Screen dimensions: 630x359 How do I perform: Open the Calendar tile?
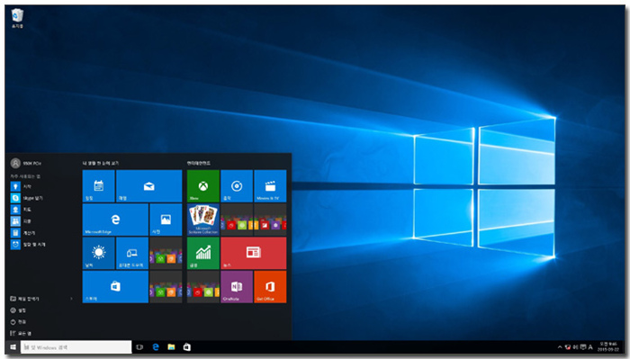(x=98, y=186)
